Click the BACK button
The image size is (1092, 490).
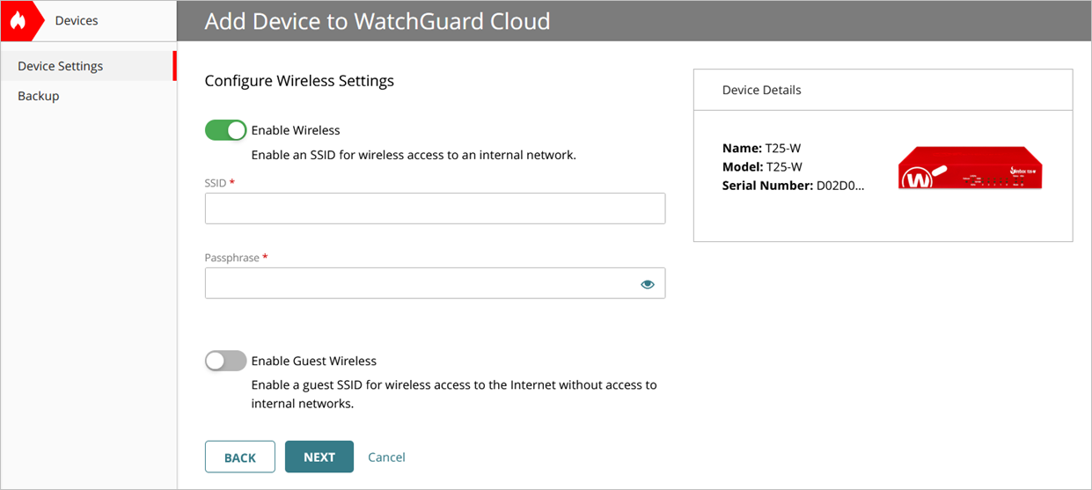(240, 457)
